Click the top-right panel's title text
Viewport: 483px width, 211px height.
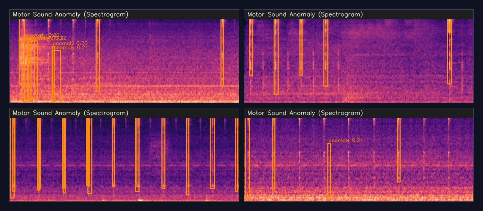click(x=305, y=15)
